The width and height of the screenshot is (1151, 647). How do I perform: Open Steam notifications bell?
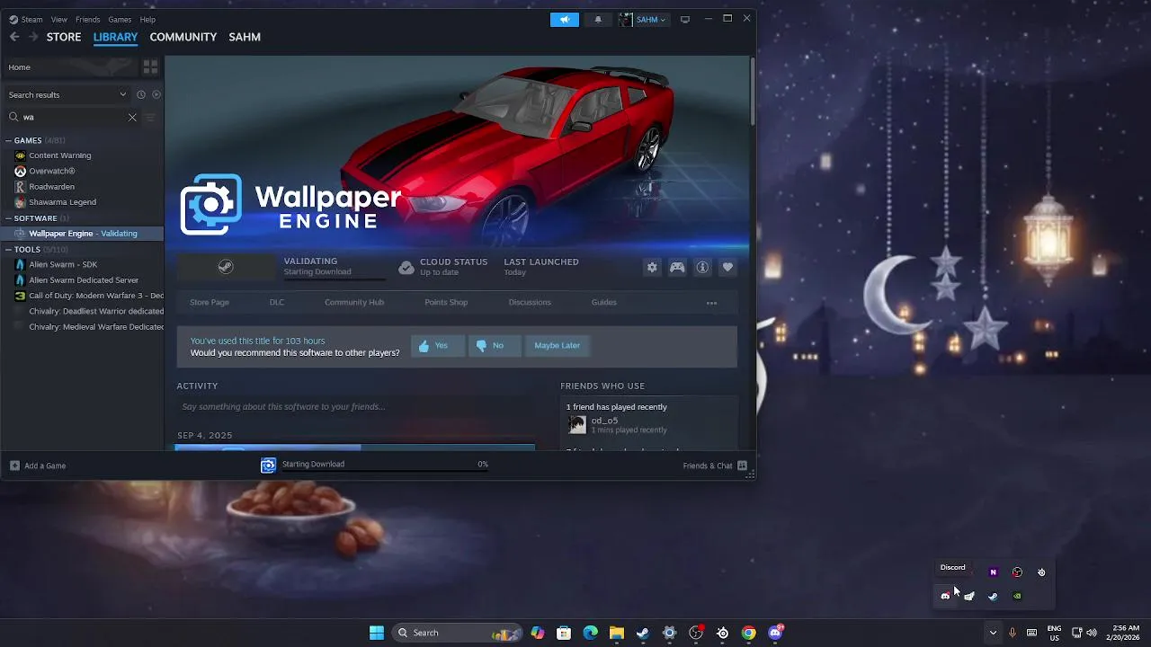coord(598,20)
